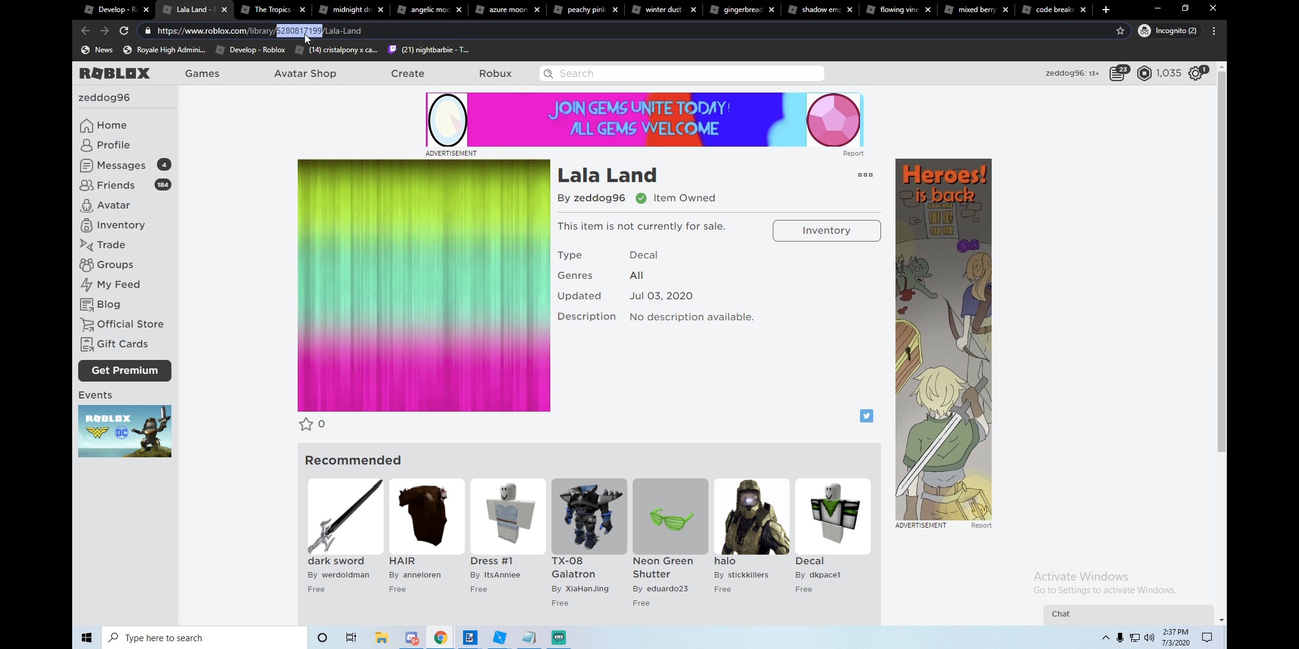
Task: Close the Lala Land browser tab
Action: pyautogui.click(x=224, y=10)
